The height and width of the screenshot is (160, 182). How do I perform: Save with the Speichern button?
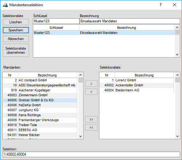(16, 30)
